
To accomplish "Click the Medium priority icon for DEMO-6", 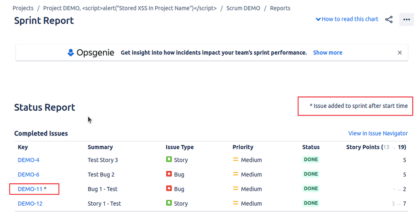I will click(x=236, y=174).
